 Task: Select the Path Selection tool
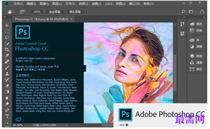pyautogui.click(x=7, y=122)
